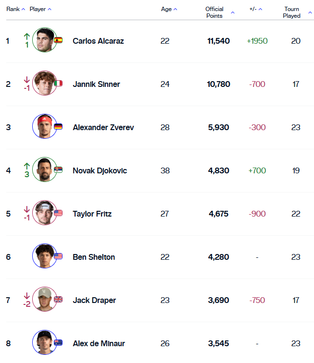This screenshot has width=314, height=363.
Task: Open the Ben Shelton player link
Action: [x=94, y=257]
